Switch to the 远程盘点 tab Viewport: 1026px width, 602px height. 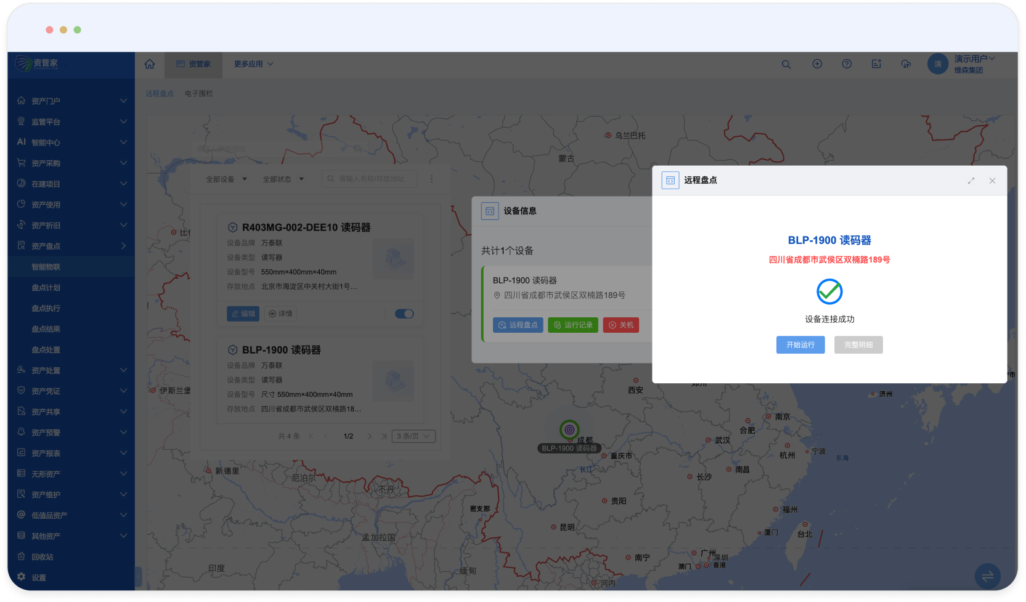pyautogui.click(x=160, y=94)
